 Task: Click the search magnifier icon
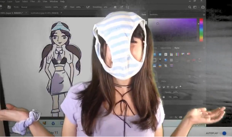(190, 7)
